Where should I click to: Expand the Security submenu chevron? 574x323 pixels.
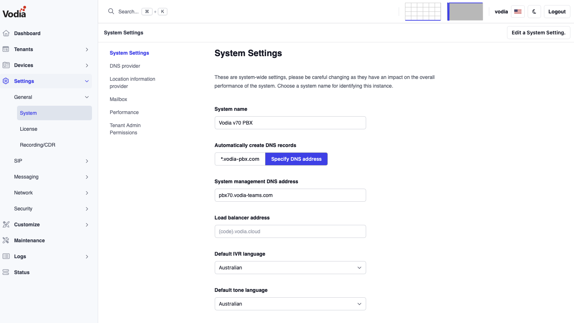[87, 209]
